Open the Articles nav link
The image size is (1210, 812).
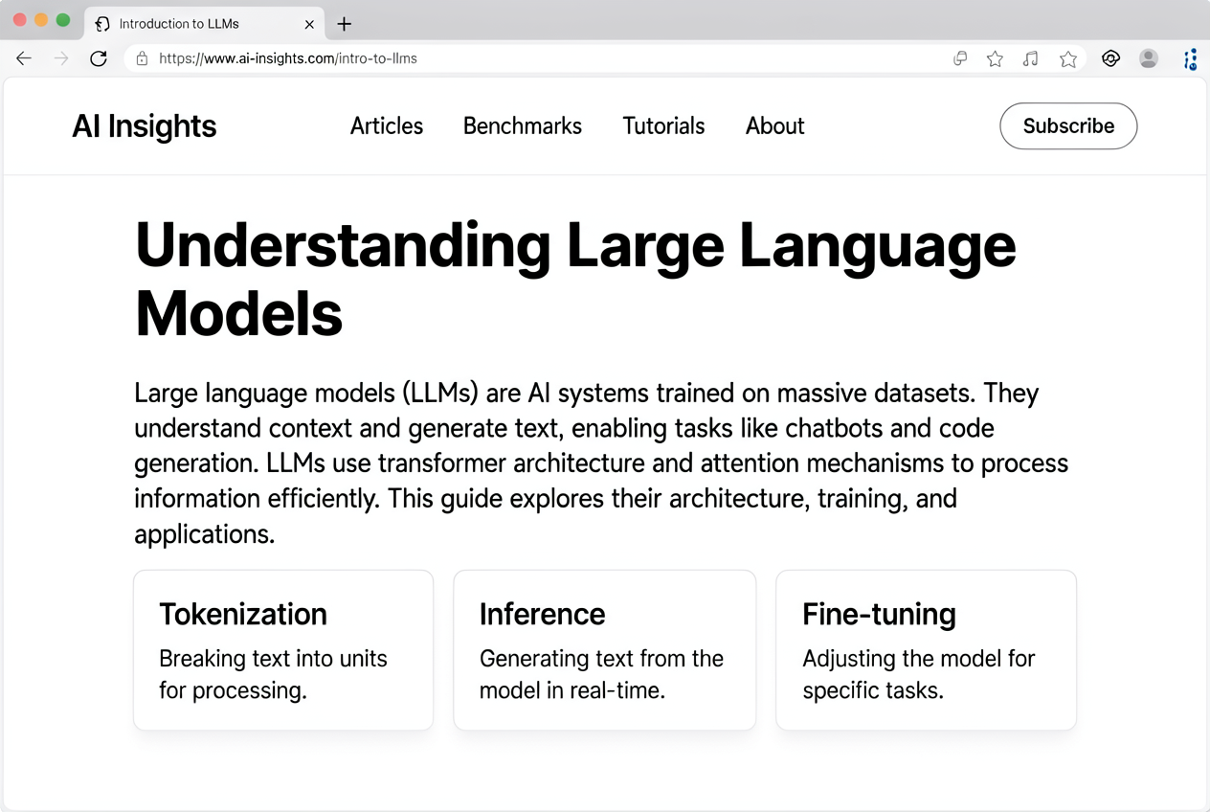coord(387,125)
